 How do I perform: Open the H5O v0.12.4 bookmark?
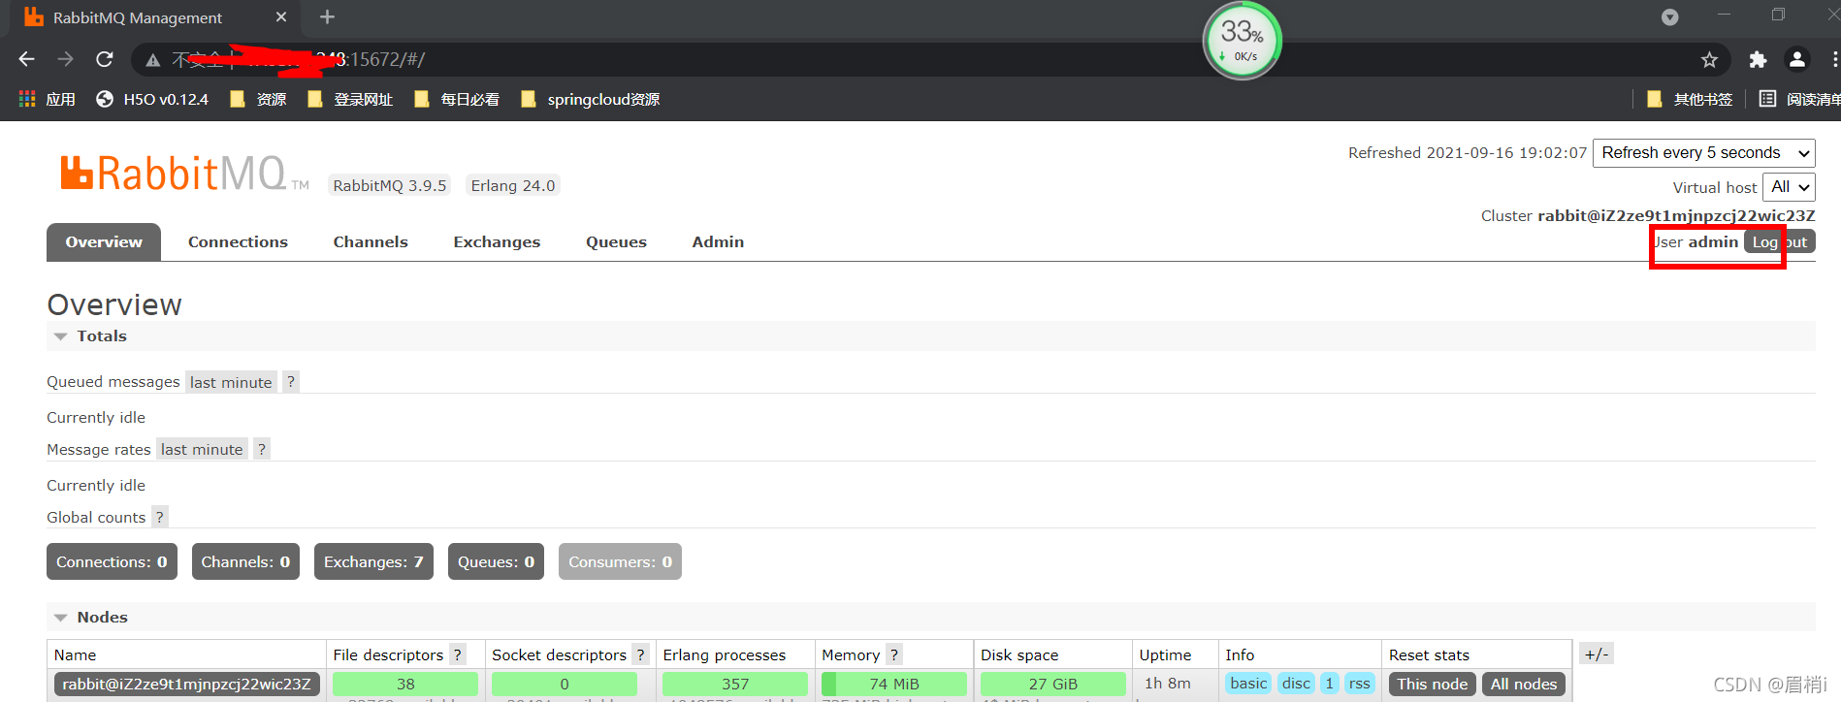(152, 99)
